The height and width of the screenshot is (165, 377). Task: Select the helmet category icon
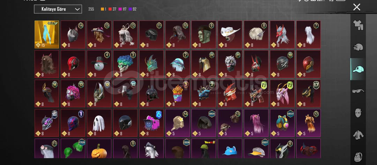[358, 47]
